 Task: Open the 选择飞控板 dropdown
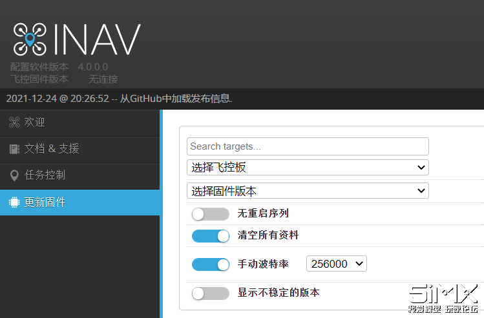click(308, 167)
